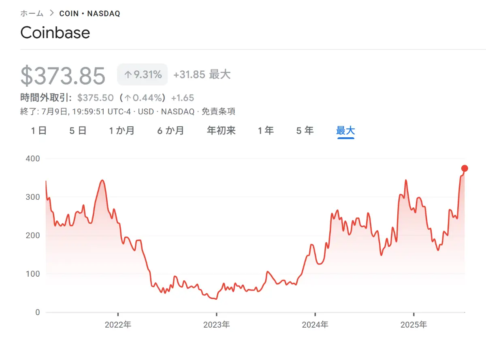
Task: Click the up arrow in the 9.31% badge
Action: [x=128, y=75]
